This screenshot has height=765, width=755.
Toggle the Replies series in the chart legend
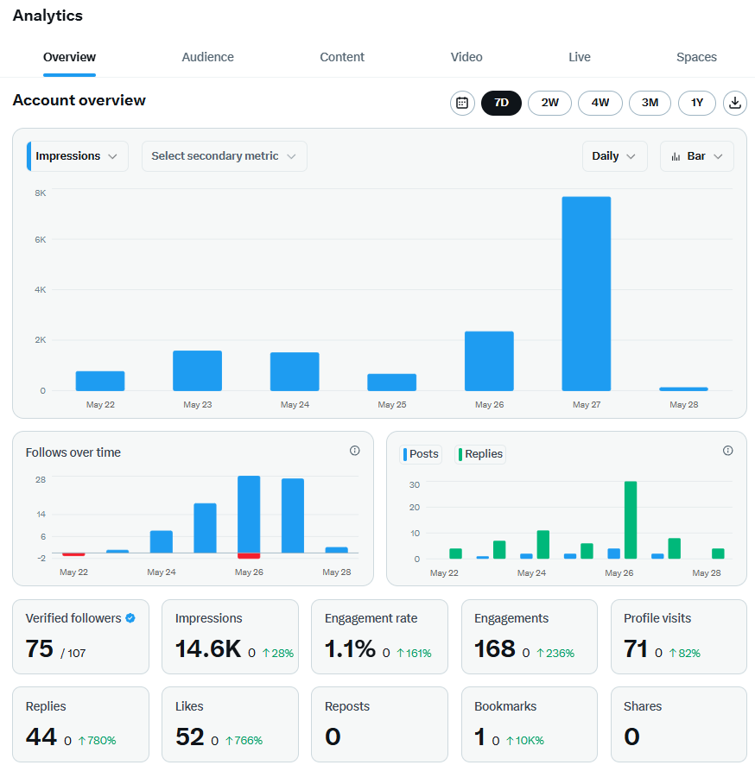(480, 454)
